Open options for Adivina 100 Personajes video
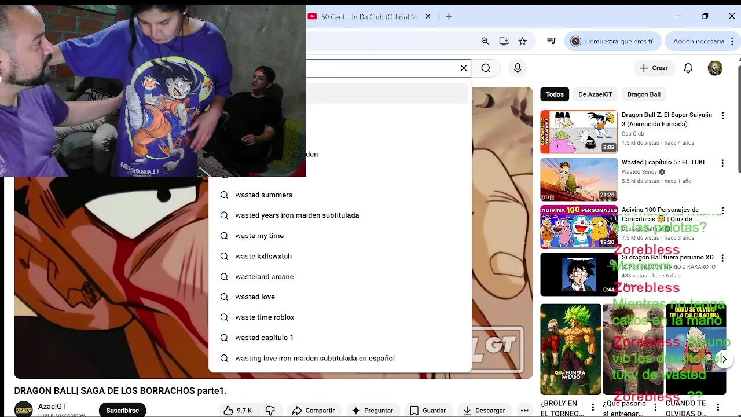 pos(722,211)
